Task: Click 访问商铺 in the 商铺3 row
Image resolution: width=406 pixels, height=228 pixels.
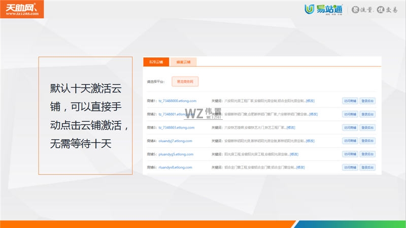Action: coord(350,127)
